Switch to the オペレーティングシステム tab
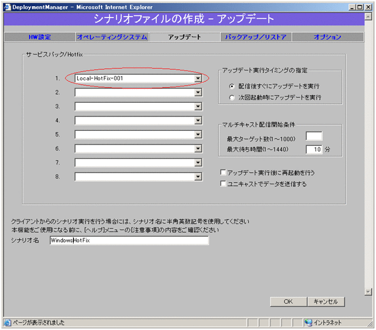 click(x=112, y=37)
